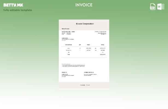Select the Exxon Corporation title in header
168x109 pixels.
point(85,24)
